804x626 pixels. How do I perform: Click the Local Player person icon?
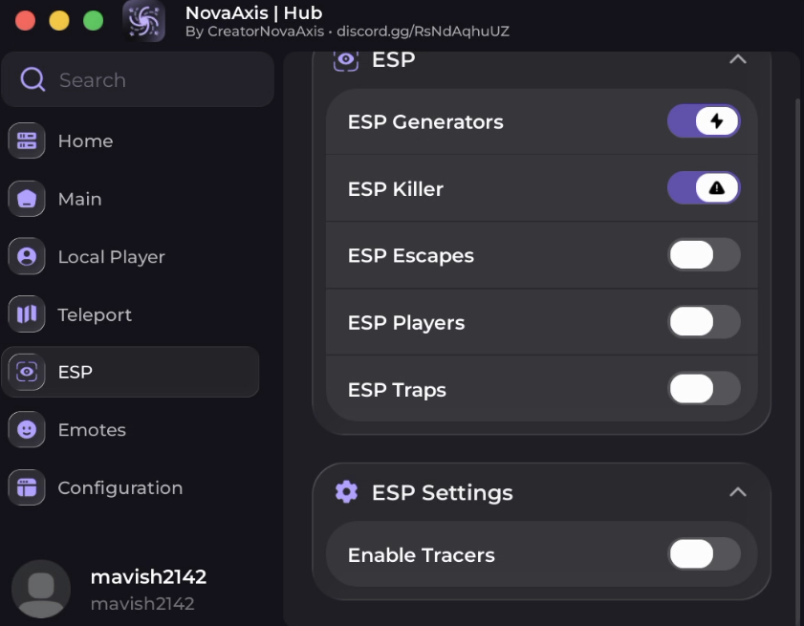[x=27, y=256]
